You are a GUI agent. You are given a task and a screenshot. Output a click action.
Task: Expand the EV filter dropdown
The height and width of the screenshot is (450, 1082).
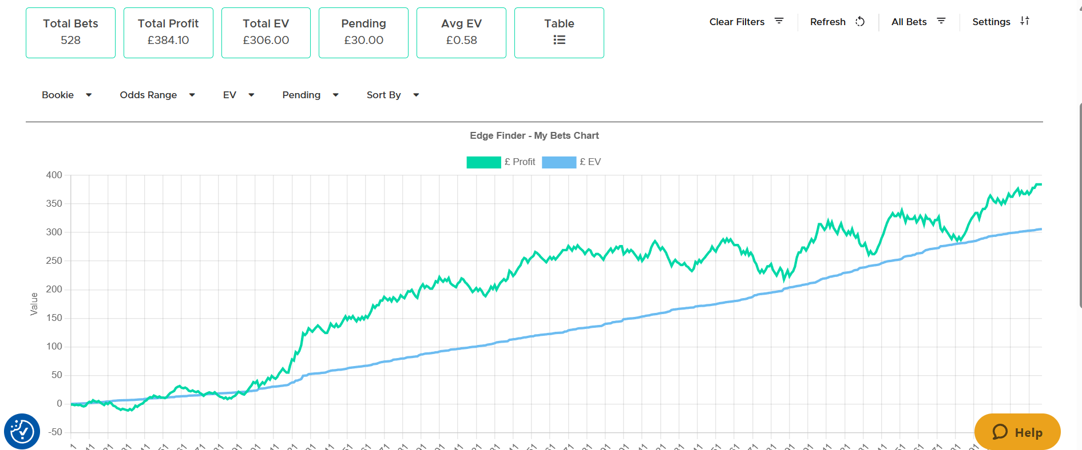point(239,95)
